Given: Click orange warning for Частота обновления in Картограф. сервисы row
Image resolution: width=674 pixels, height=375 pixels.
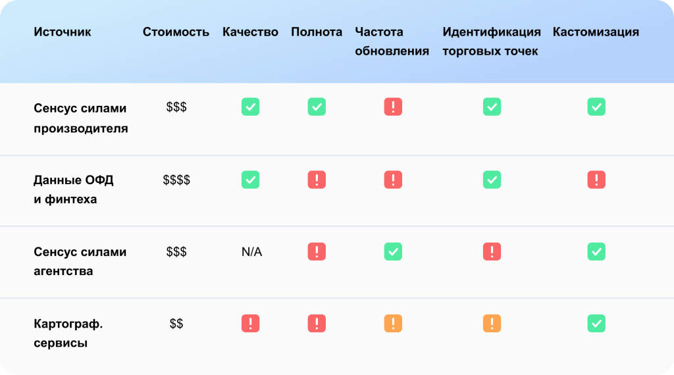Looking at the screenshot, I should click(393, 323).
